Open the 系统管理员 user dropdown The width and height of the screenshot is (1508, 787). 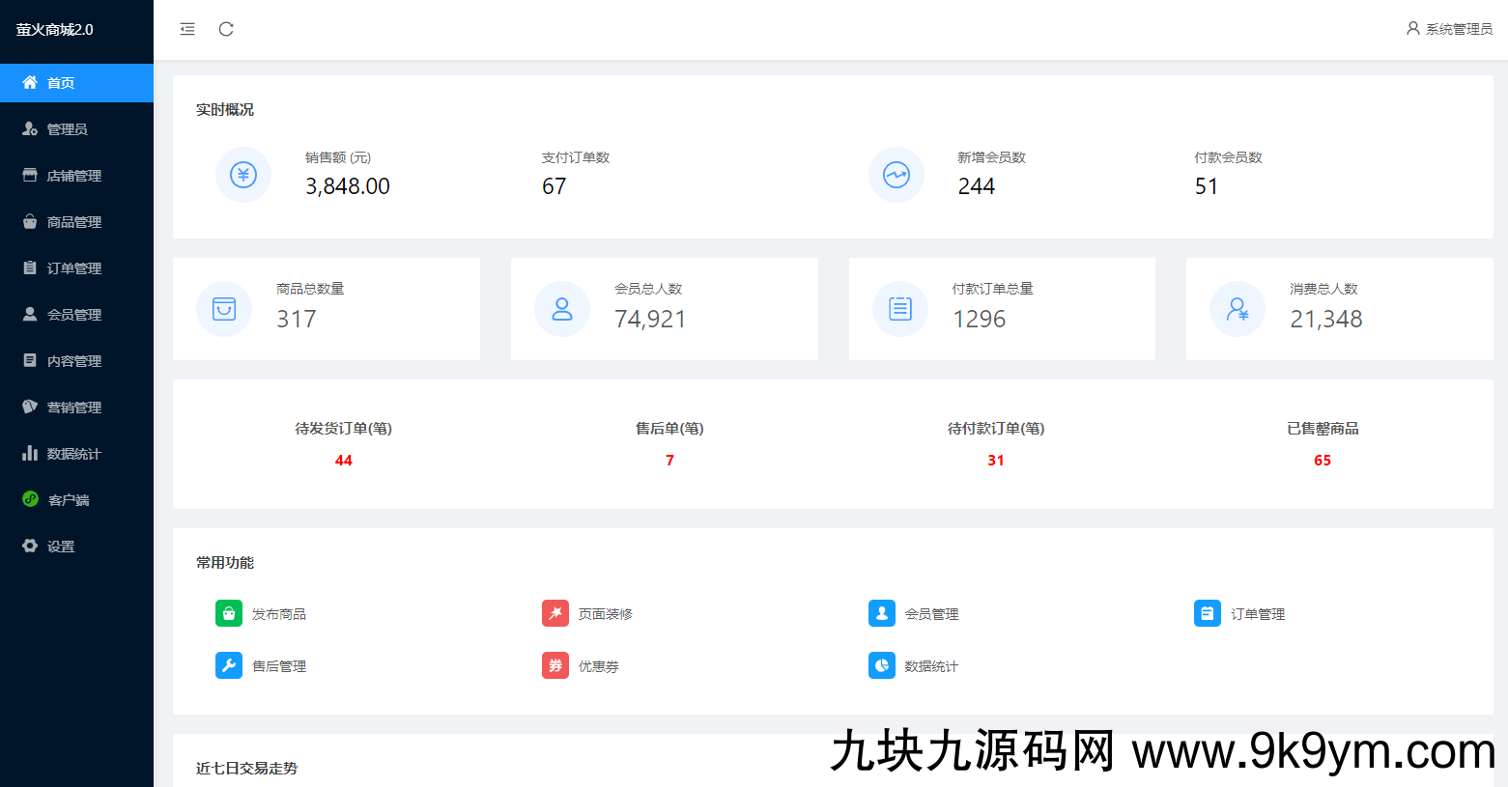(x=1449, y=29)
